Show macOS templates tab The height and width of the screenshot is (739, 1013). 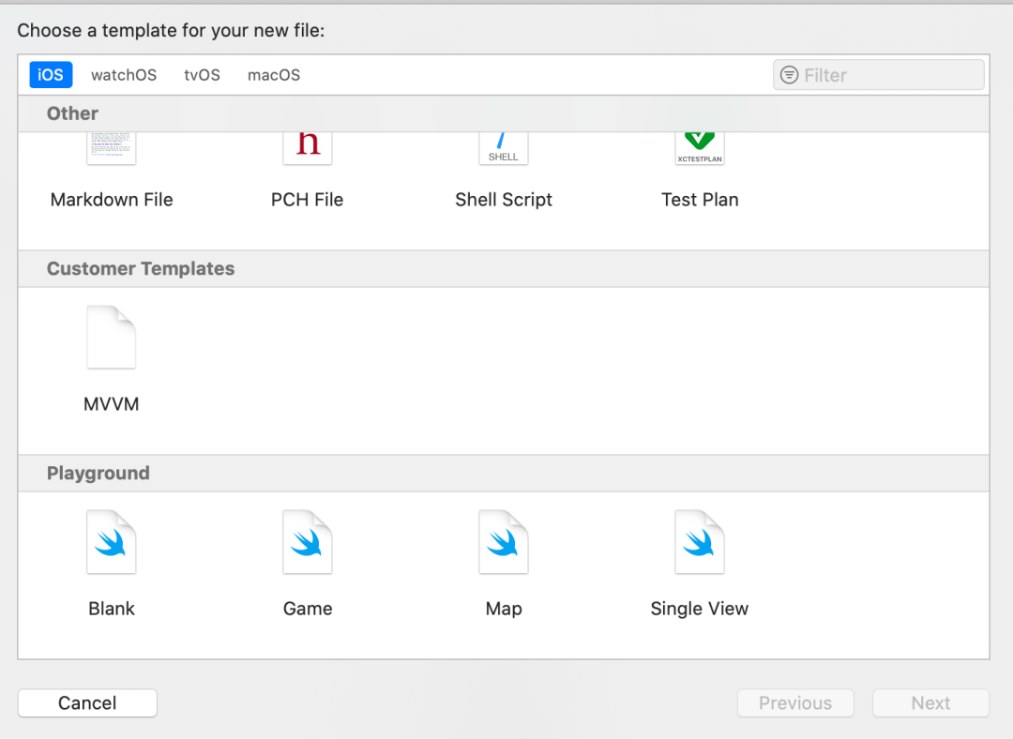(x=274, y=75)
